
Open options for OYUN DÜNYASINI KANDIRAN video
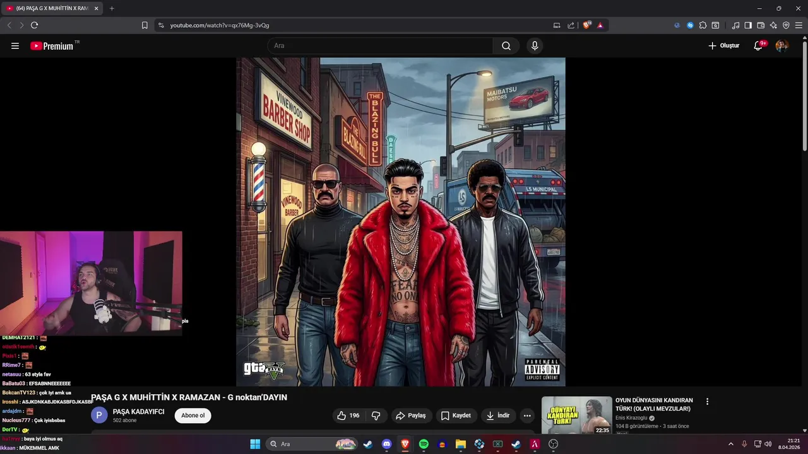[x=707, y=401]
